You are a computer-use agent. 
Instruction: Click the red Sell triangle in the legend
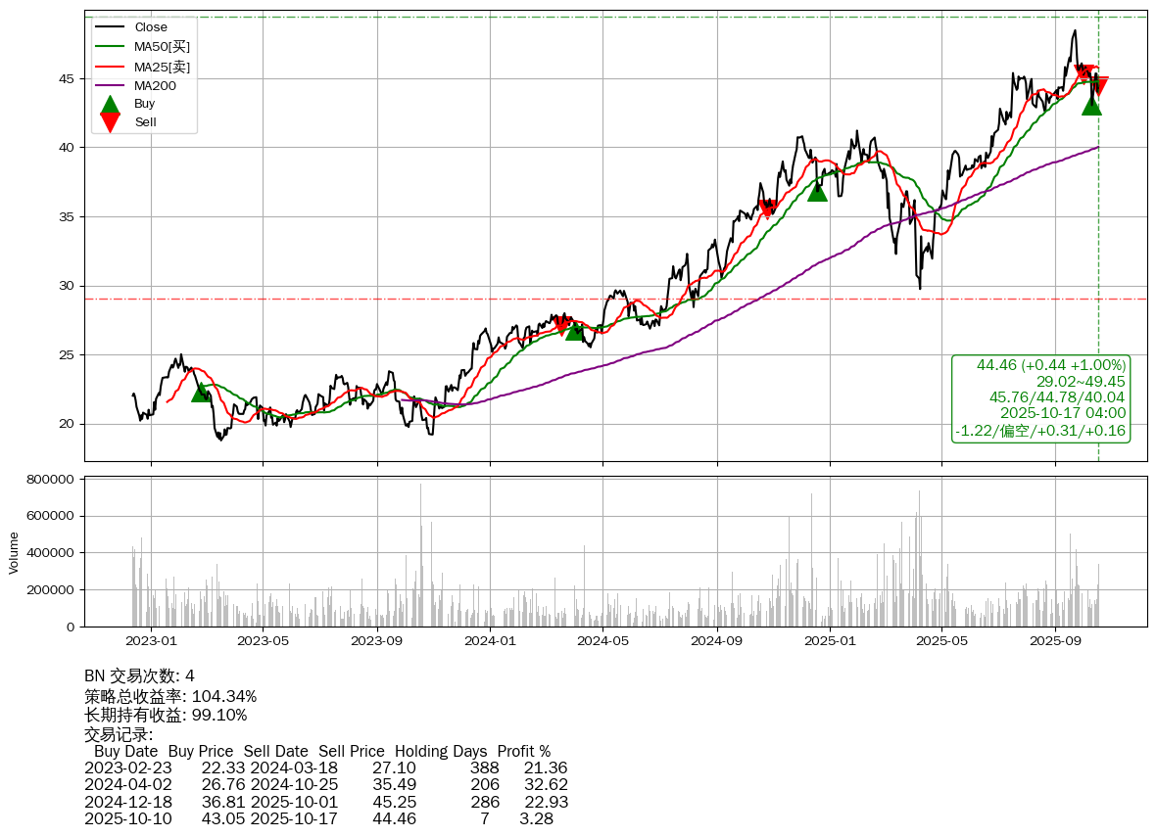[x=111, y=122]
